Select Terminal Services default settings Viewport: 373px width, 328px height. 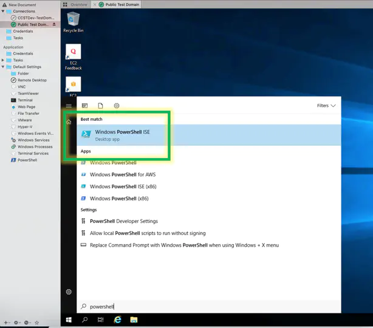coord(30,154)
